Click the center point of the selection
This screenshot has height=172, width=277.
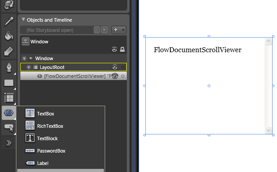click(x=209, y=86)
